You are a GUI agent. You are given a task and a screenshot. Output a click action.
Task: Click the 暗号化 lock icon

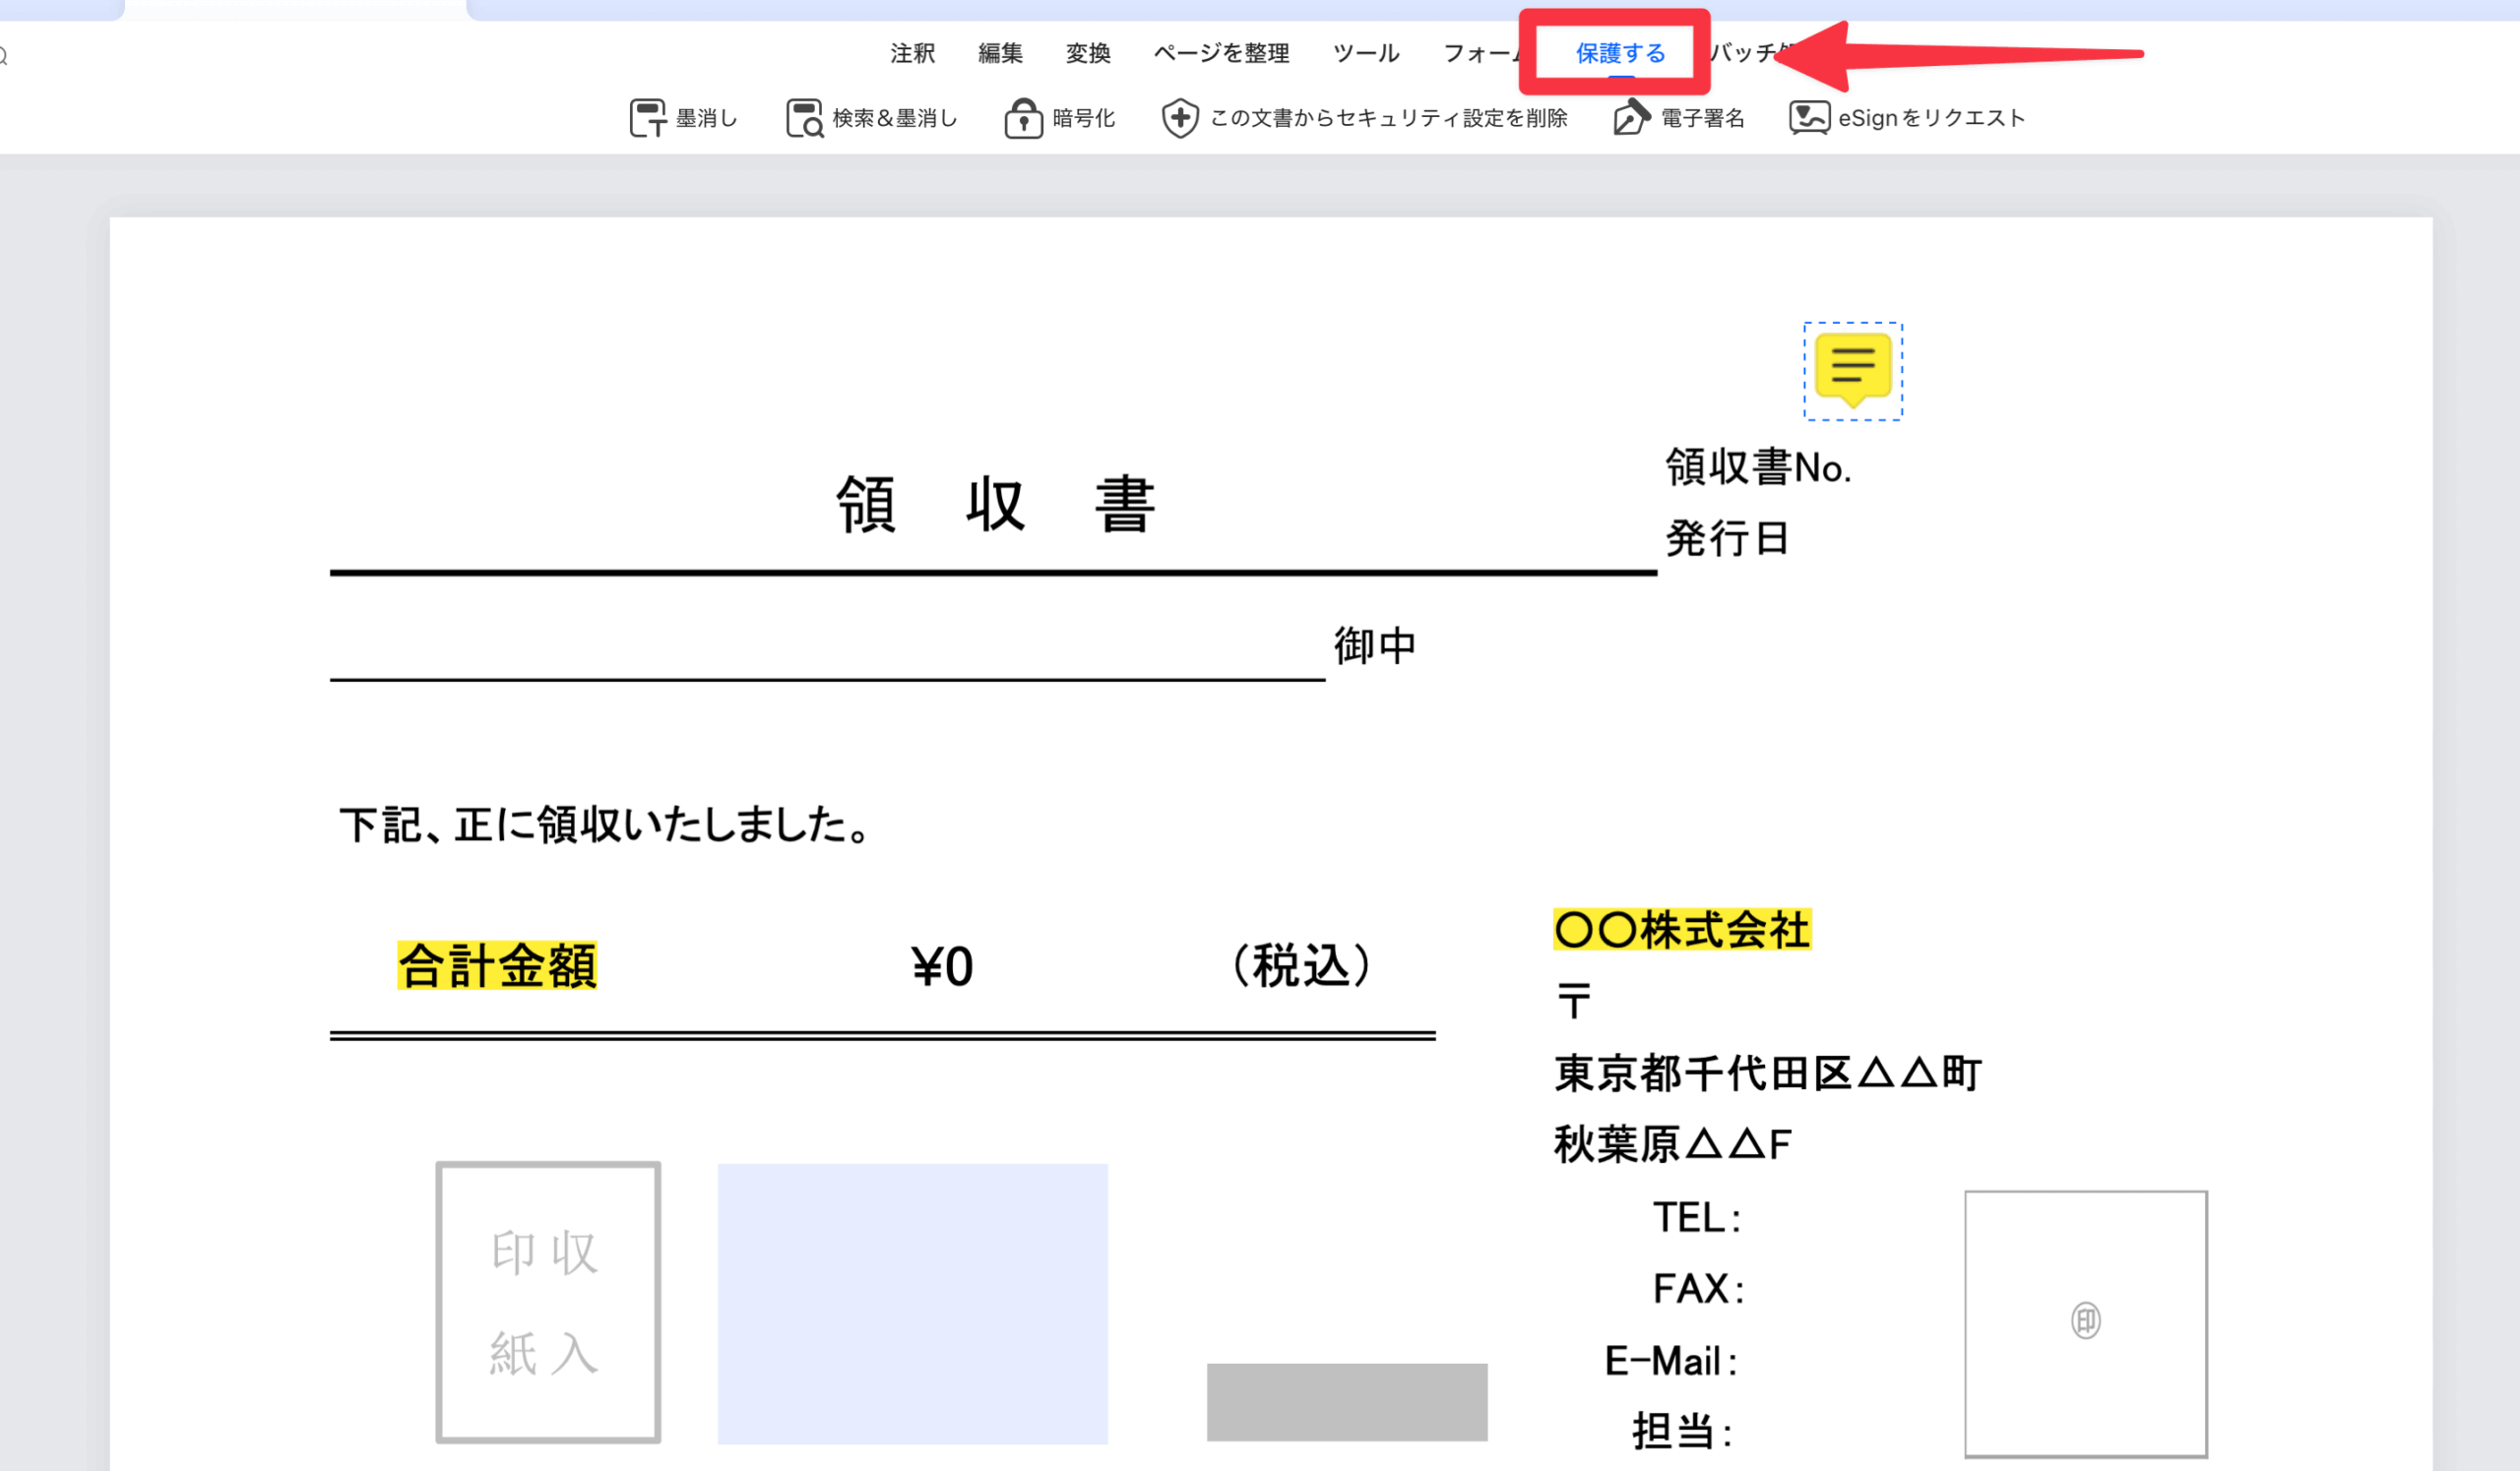pos(1023,118)
